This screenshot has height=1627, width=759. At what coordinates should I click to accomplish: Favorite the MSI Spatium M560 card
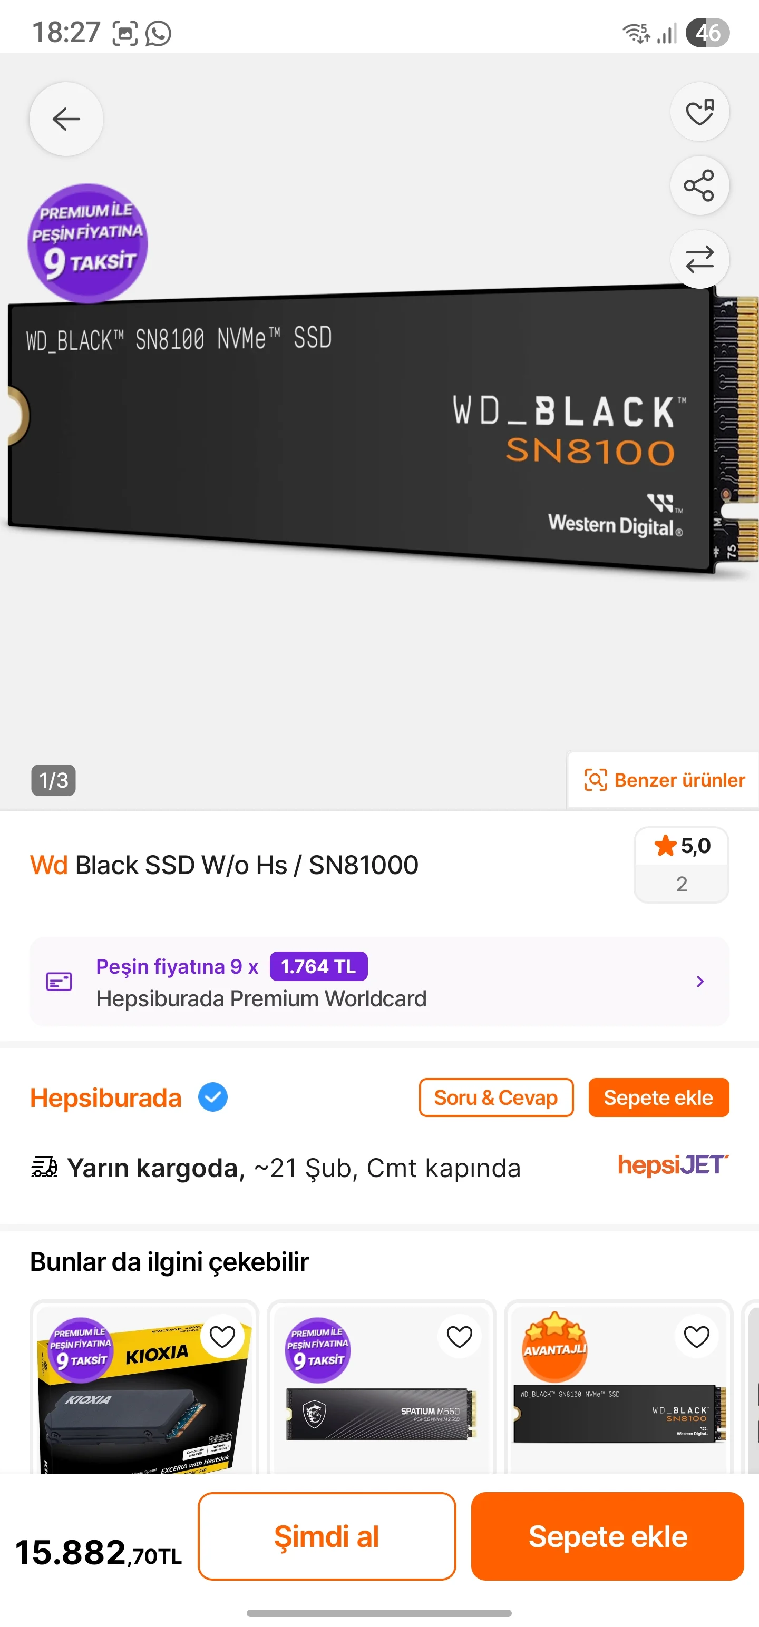click(x=460, y=1337)
